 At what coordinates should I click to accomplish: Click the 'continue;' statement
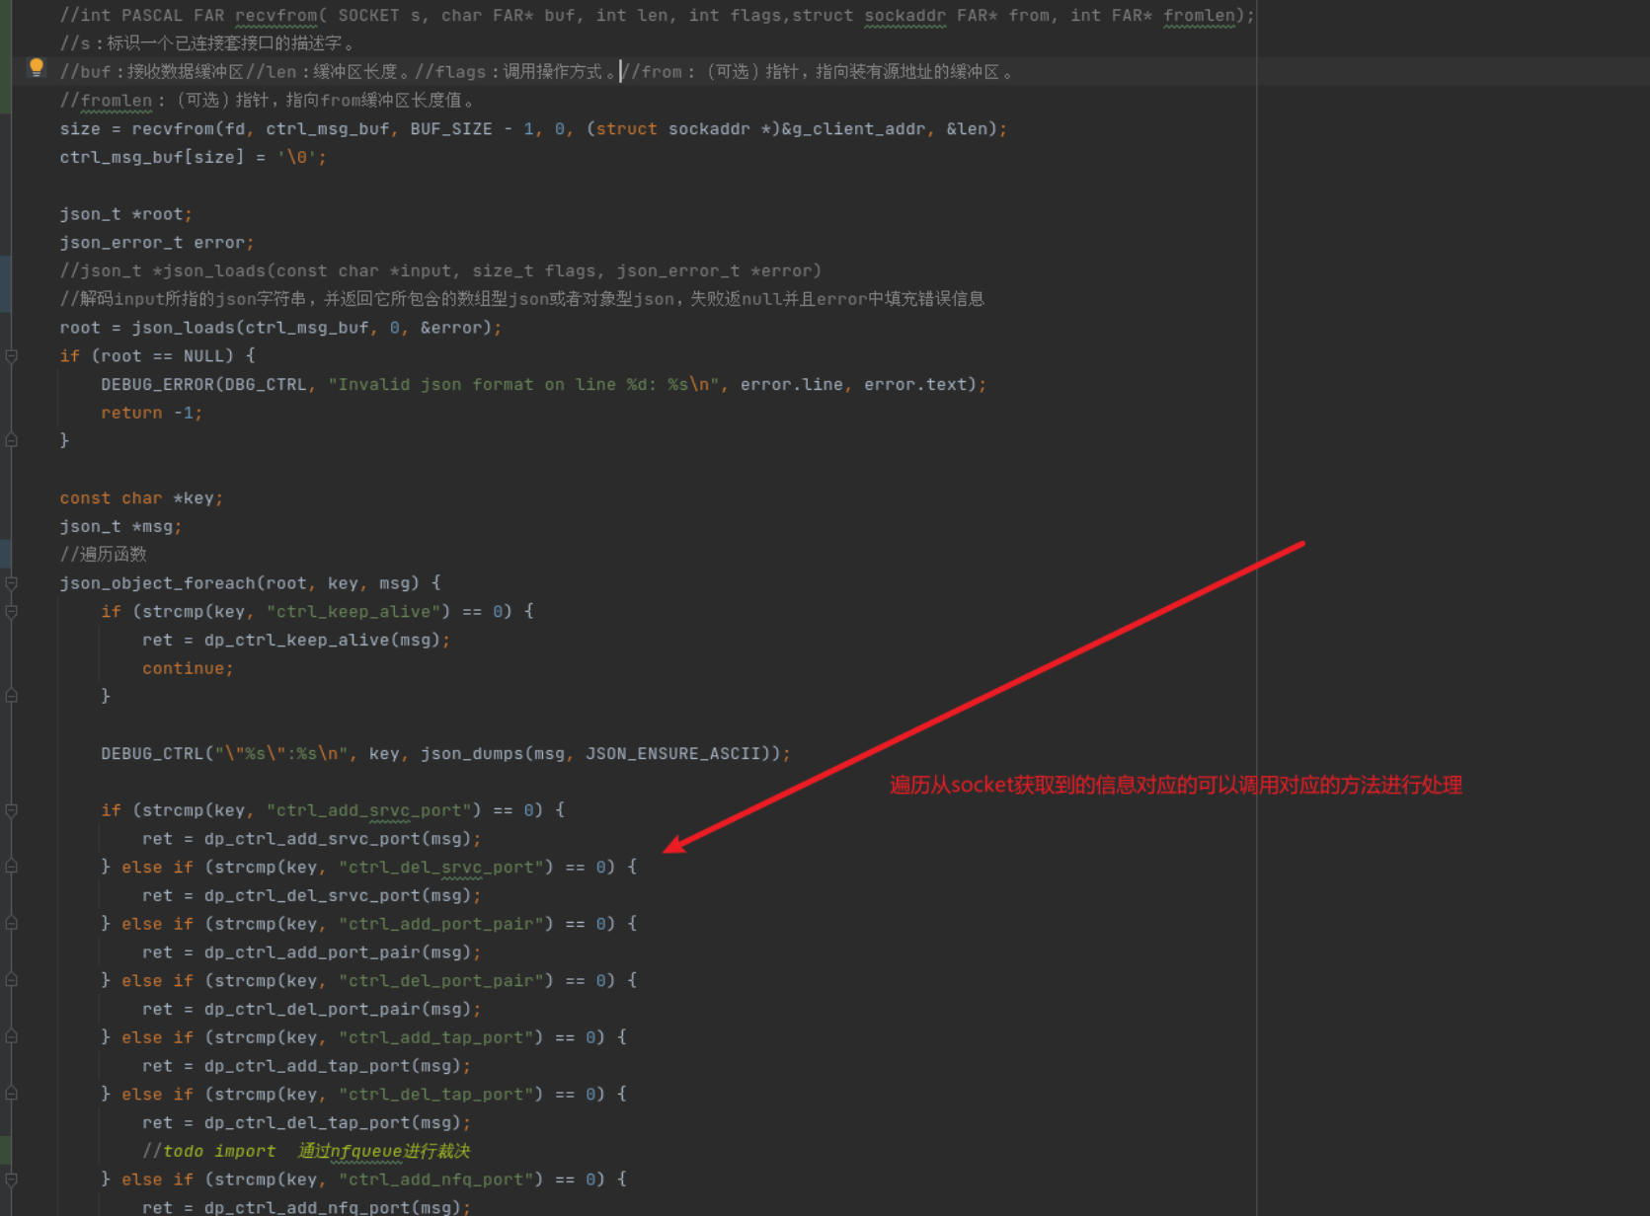[188, 668]
